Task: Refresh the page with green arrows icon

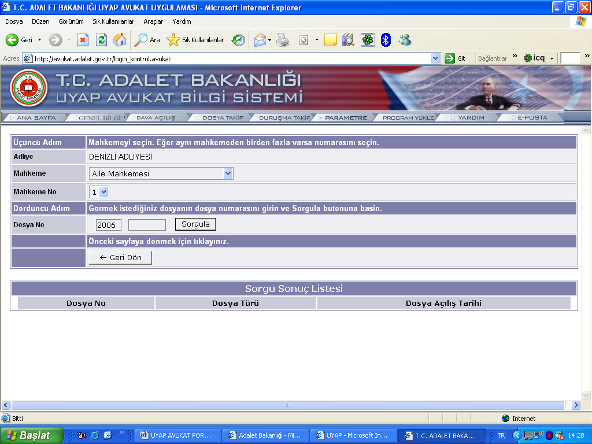Action: (x=101, y=40)
